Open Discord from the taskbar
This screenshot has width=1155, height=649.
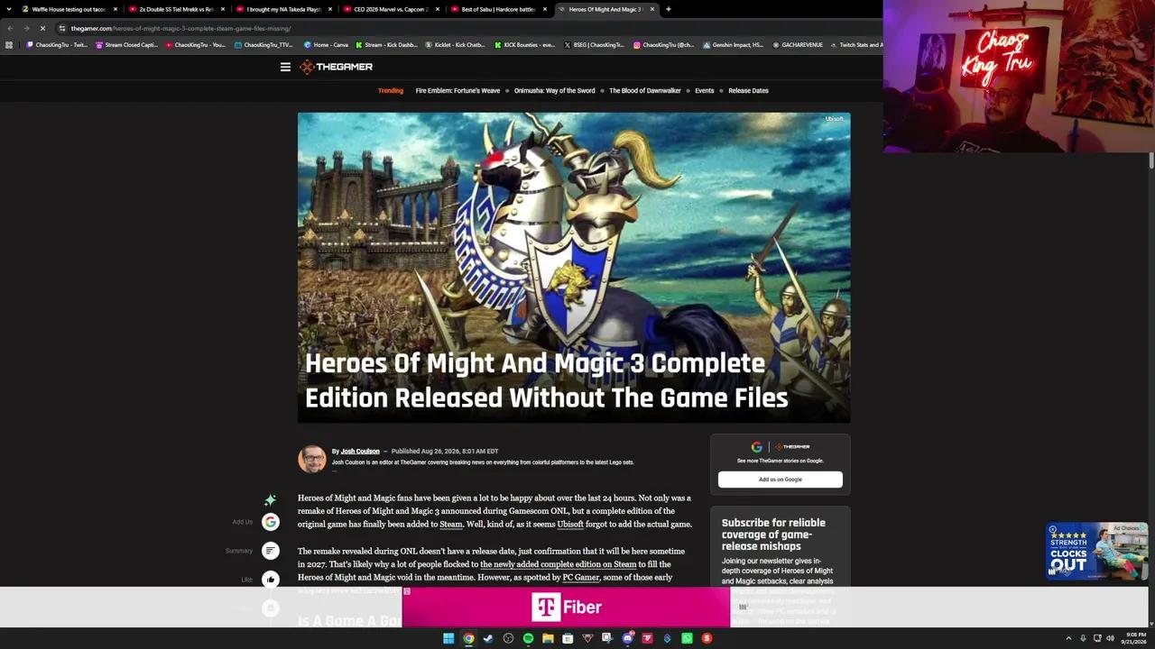[x=627, y=638]
